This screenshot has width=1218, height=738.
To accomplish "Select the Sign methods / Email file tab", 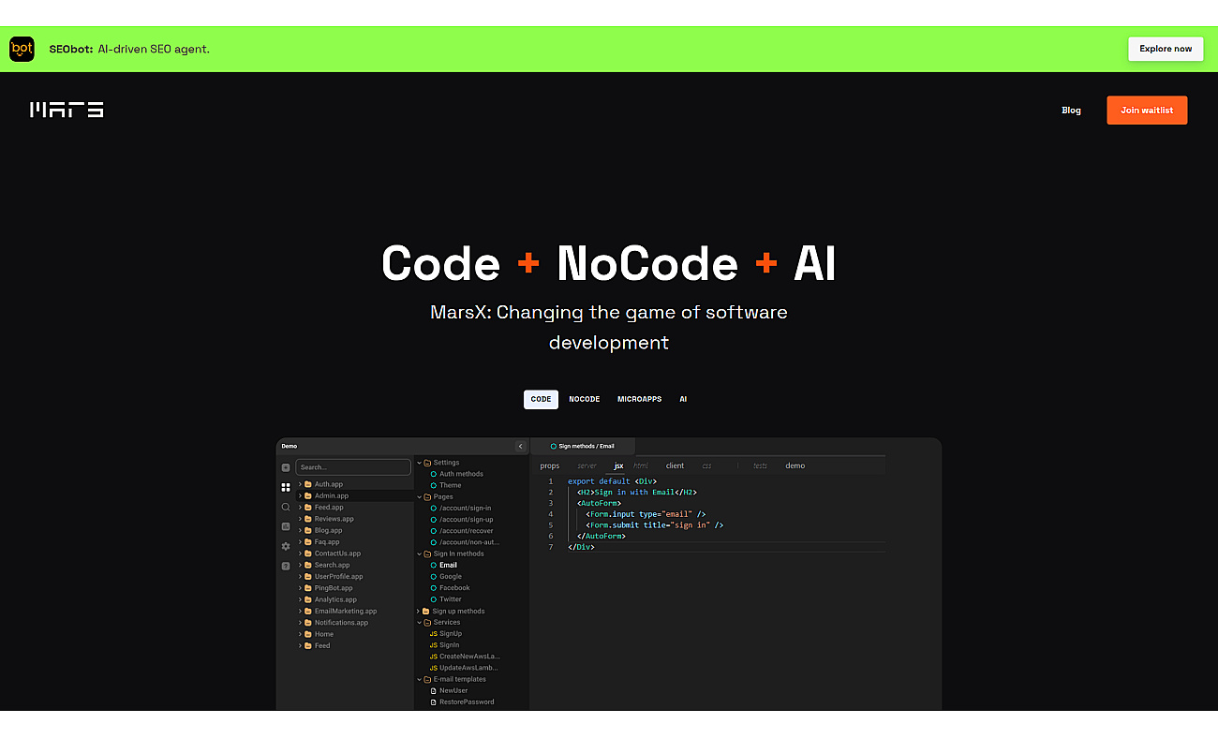I will [583, 446].
